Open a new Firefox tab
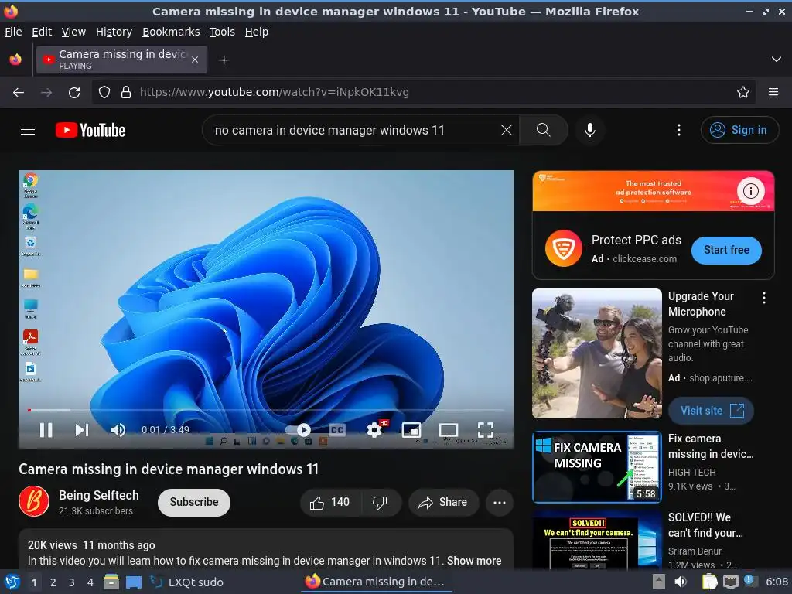The width and height of the screenshot is (792, 594). coord(224,60)
